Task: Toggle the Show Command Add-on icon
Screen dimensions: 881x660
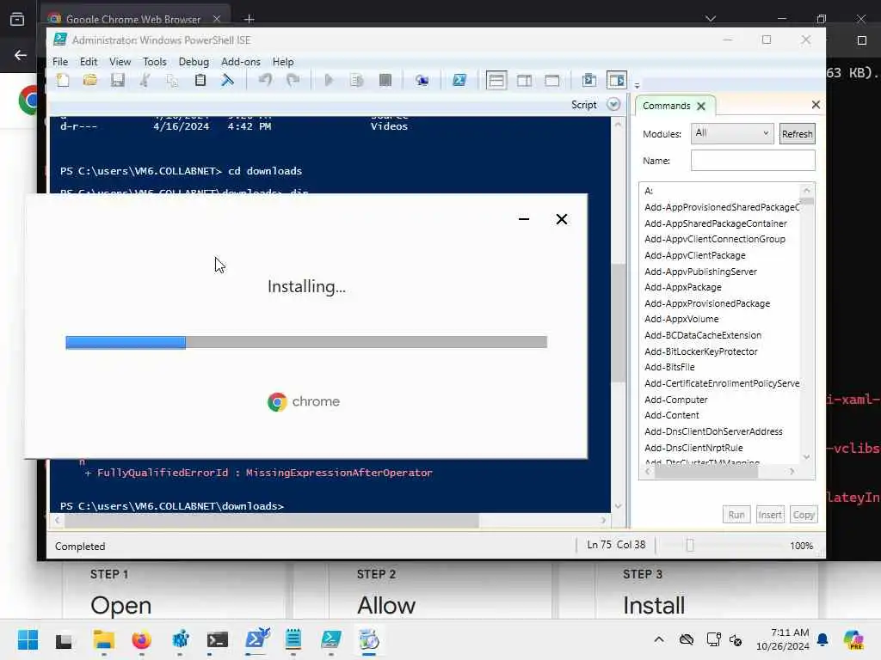Action: coord(616,80)
